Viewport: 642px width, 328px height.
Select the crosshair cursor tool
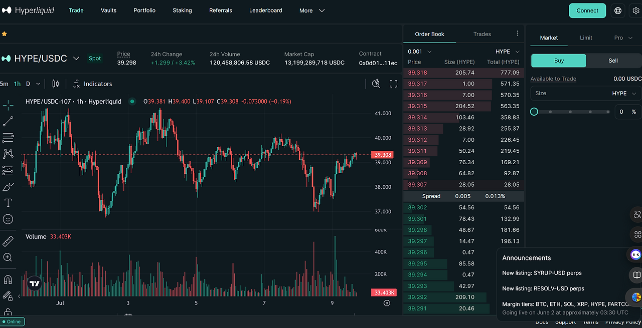pos(8,105)
